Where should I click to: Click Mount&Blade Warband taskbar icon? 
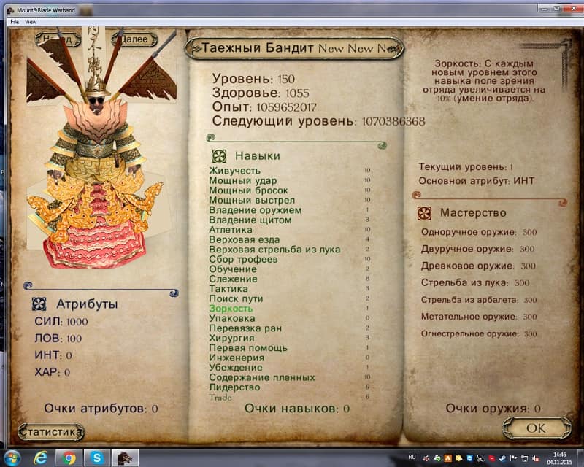[123, 458]
